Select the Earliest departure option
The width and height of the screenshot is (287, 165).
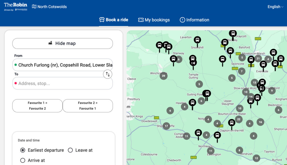(23, 150)
